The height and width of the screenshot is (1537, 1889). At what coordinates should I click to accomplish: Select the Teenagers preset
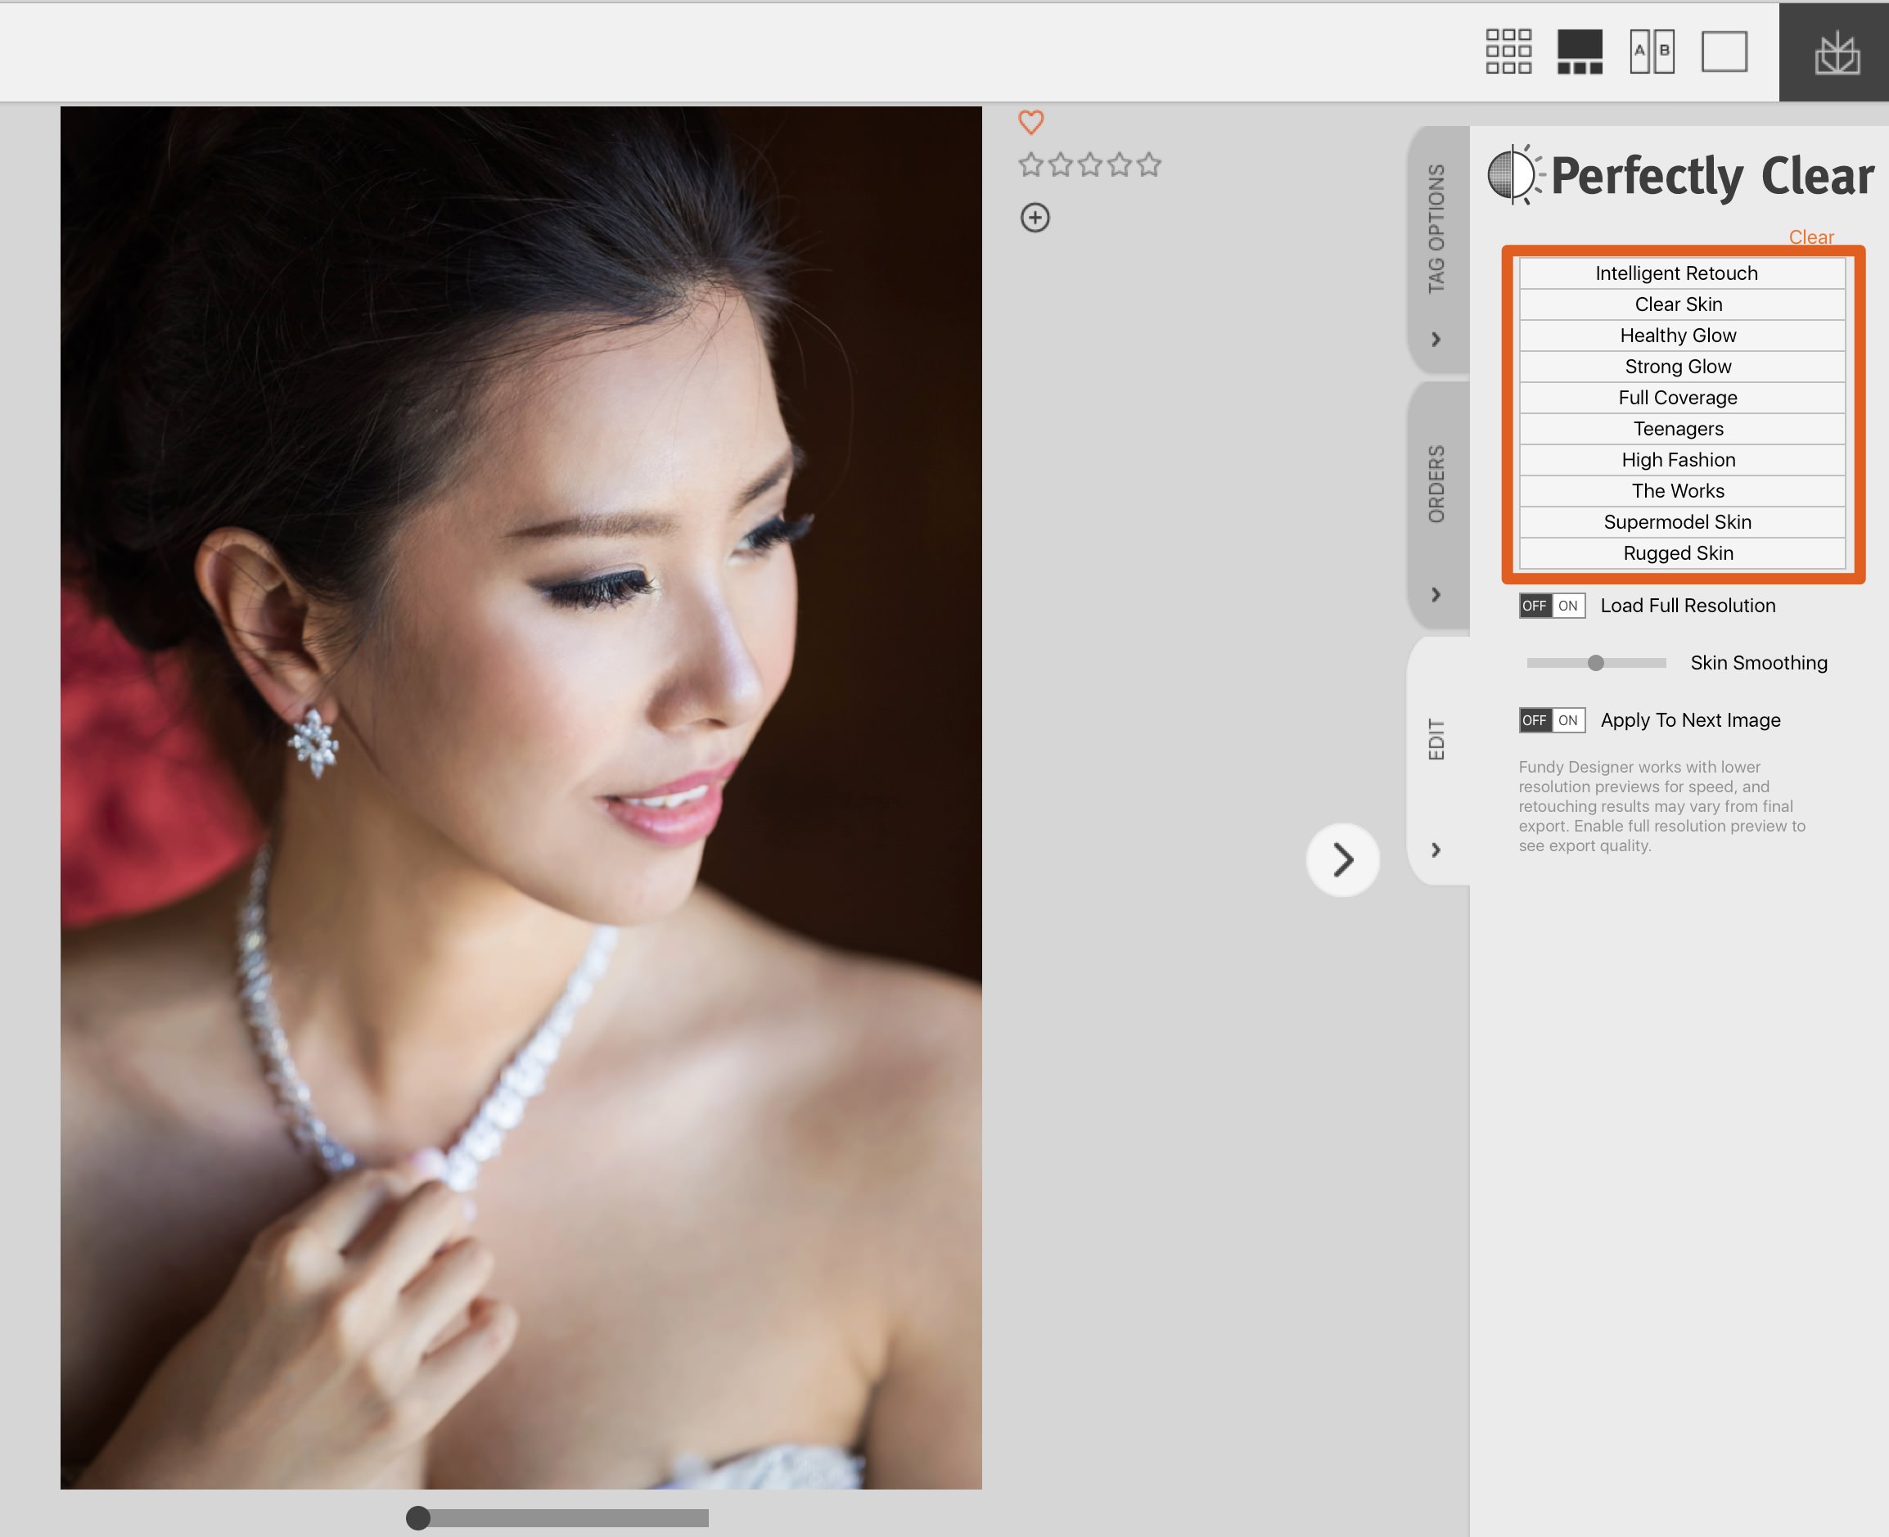click(1682, 429)
